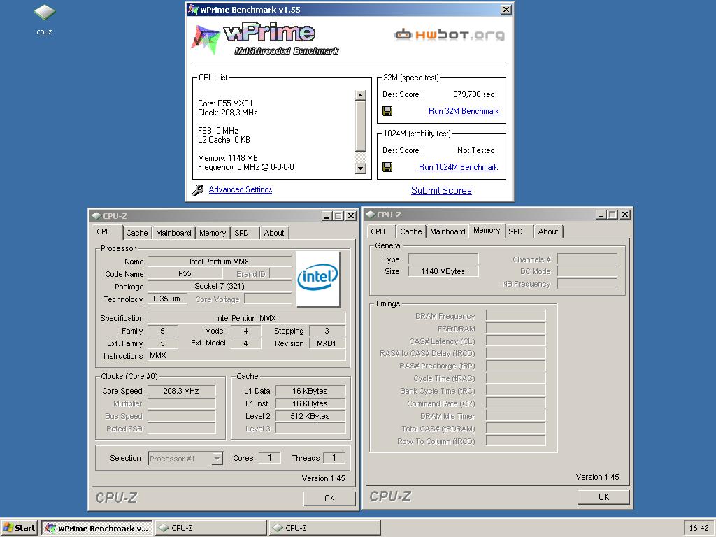Click 'Not Tested' score text
This screenshot has height=537, width=716.
point(475,150)
